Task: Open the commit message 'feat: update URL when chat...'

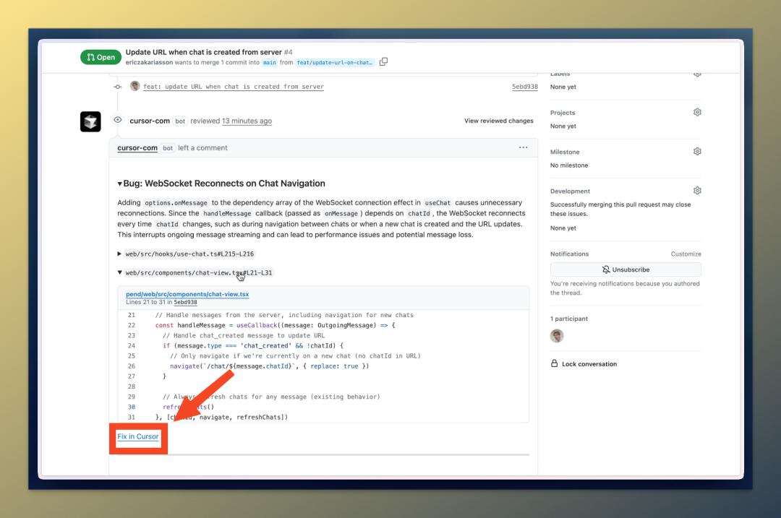Action: click(234, 87)
